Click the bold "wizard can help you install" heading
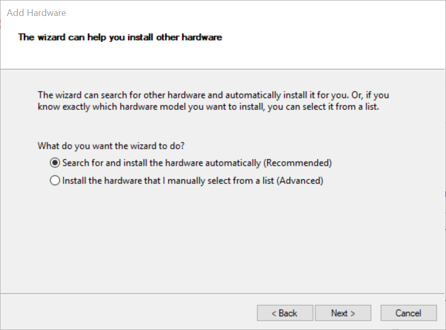 click(x=120, y=37)
